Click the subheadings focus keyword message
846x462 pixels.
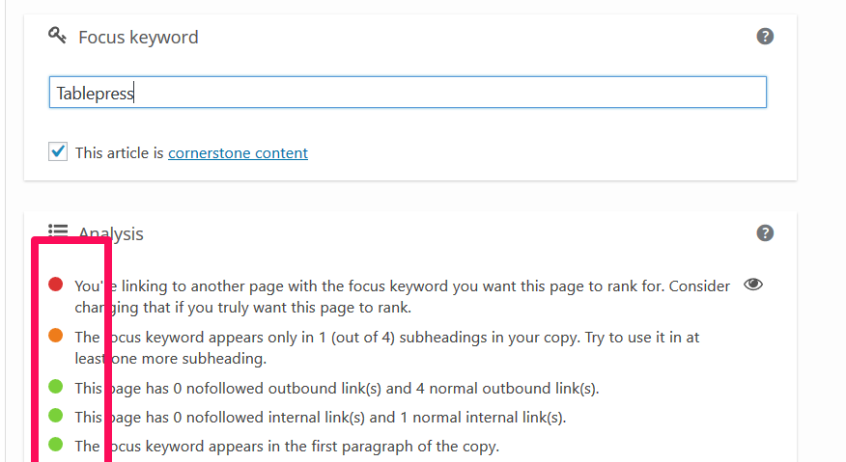(387, 348)
